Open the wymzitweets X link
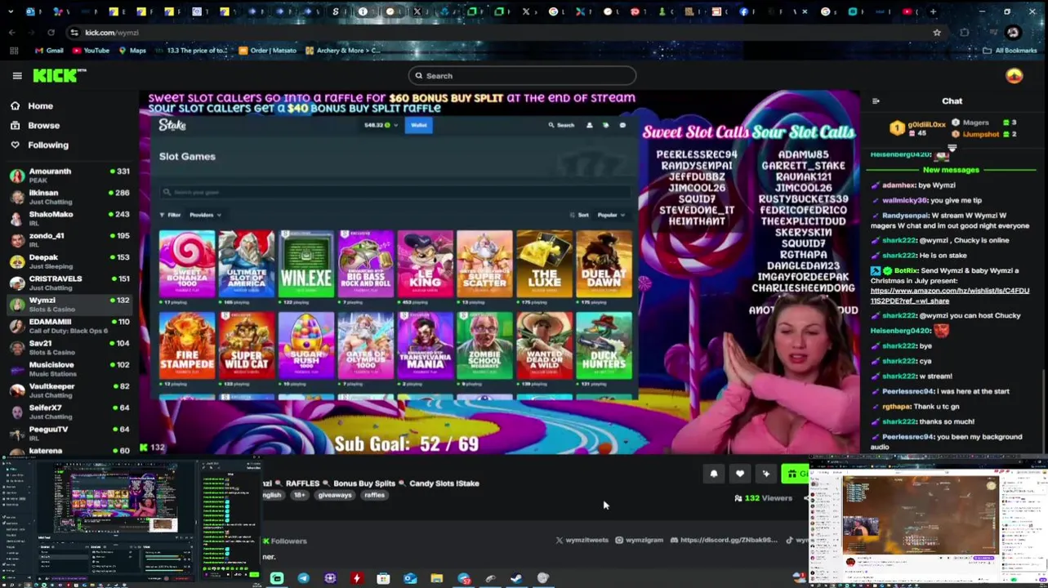The height and width of the screenshot is (588, 1048). (582, 541)
